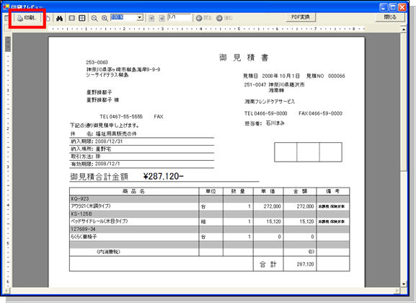Click the 進む forward button
This screenshot has height=303, width=416.
point(224,18)
